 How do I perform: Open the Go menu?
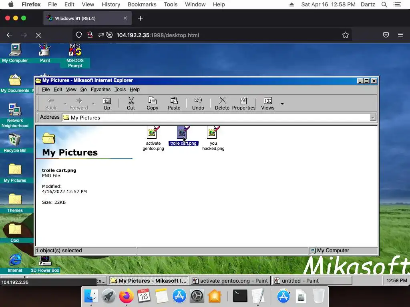83,90
